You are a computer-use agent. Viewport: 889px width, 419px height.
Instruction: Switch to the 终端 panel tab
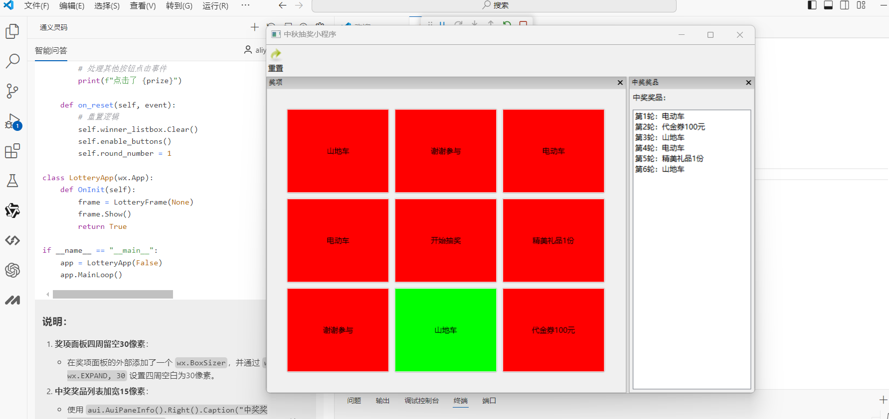coord(461,401)
